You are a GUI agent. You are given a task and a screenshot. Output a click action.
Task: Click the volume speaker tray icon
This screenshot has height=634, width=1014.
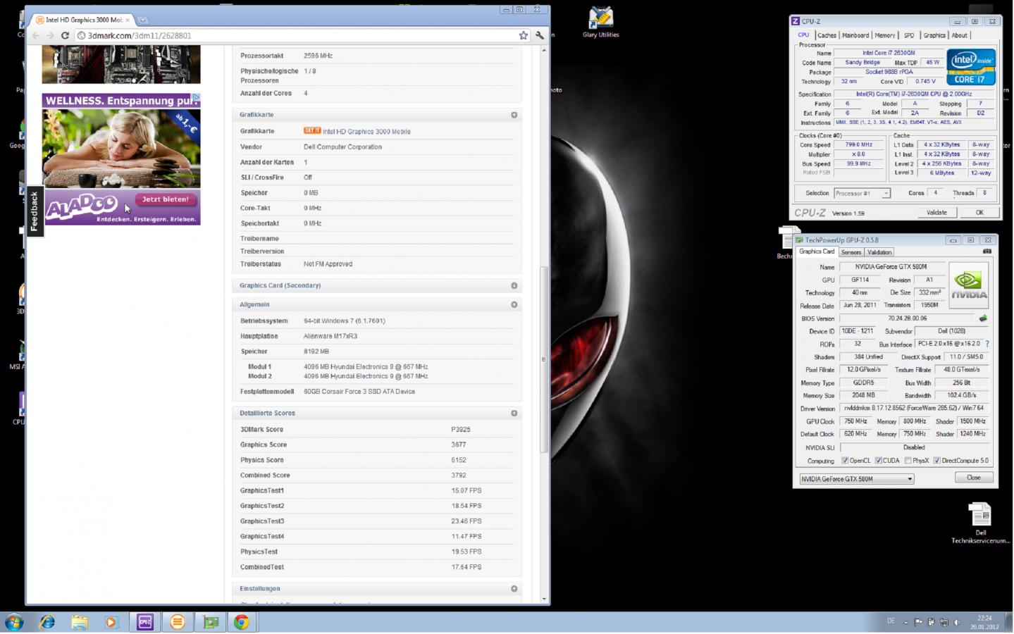coord(957,622)
